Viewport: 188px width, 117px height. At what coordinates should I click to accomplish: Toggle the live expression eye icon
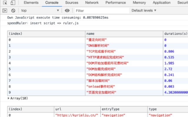[x=67, y=11]
